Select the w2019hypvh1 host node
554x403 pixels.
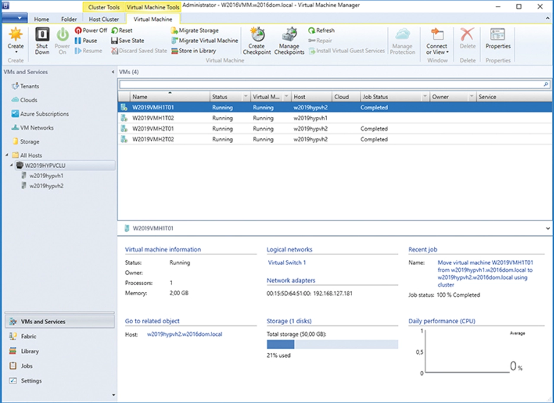point(46,176)
